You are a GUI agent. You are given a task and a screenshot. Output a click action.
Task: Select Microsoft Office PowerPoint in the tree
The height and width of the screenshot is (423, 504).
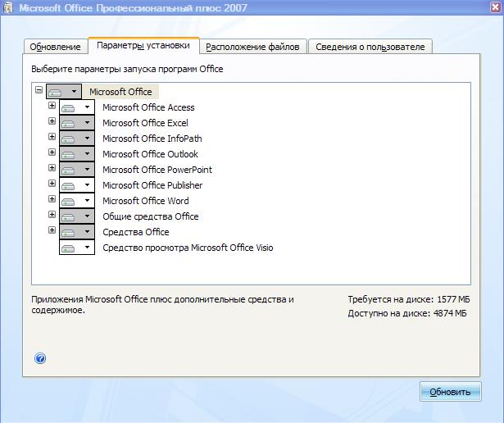pos(157,170)
